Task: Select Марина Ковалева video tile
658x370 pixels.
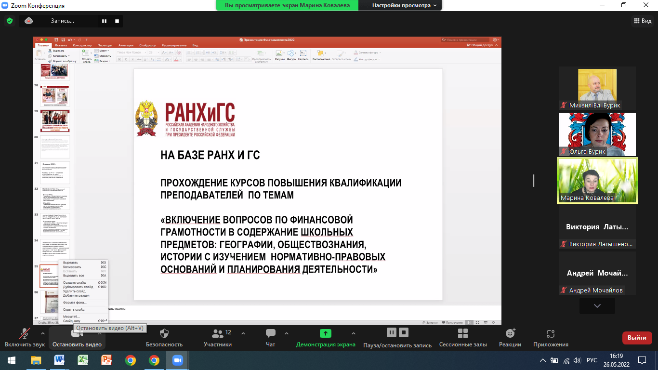Action: point(597,181)
